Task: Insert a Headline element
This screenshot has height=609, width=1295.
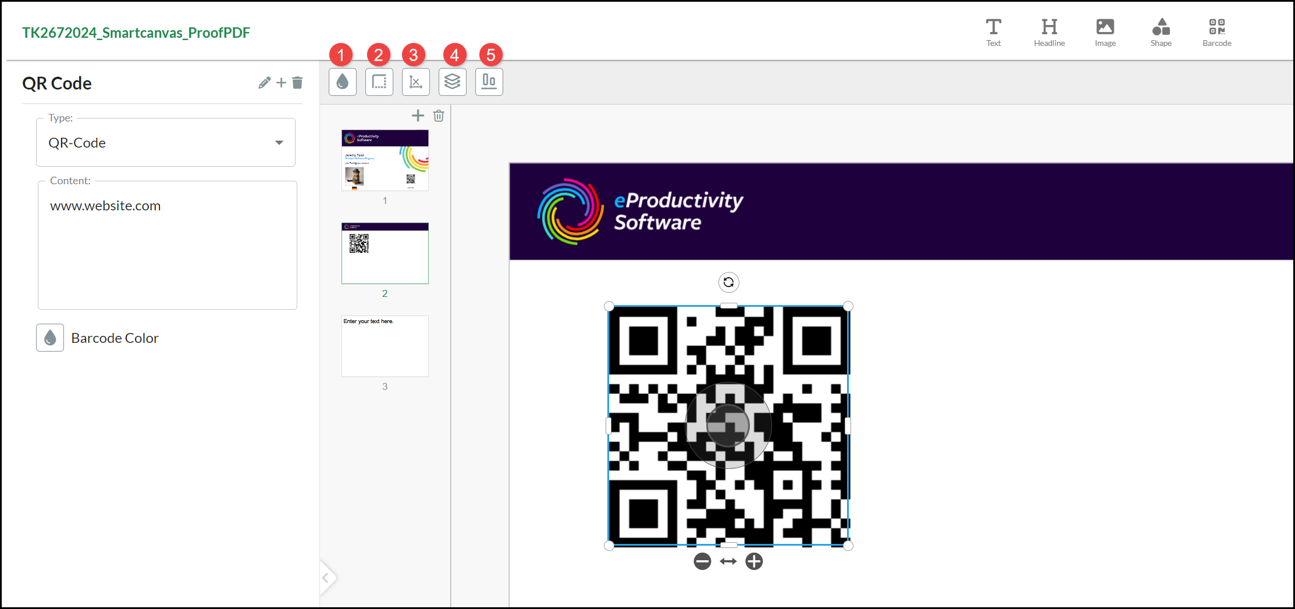Action: [x=1049, y=33]
